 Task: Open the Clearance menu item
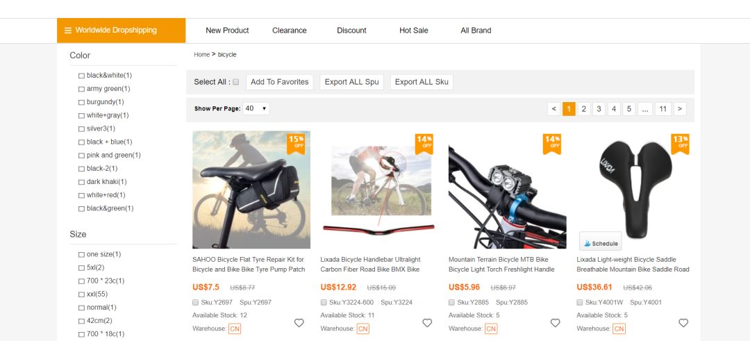point(290,31)
